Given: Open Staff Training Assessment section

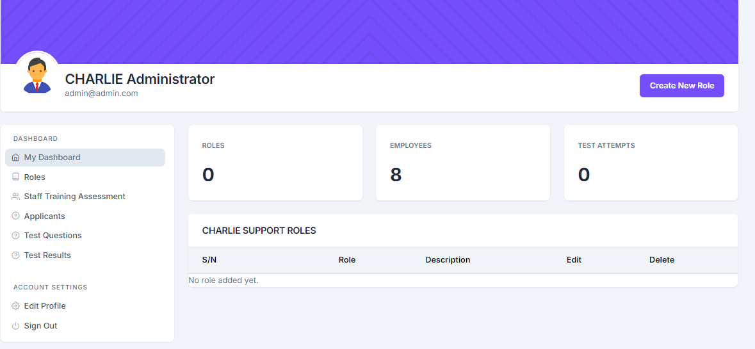Looking at the screenshot, I should 75,197.
